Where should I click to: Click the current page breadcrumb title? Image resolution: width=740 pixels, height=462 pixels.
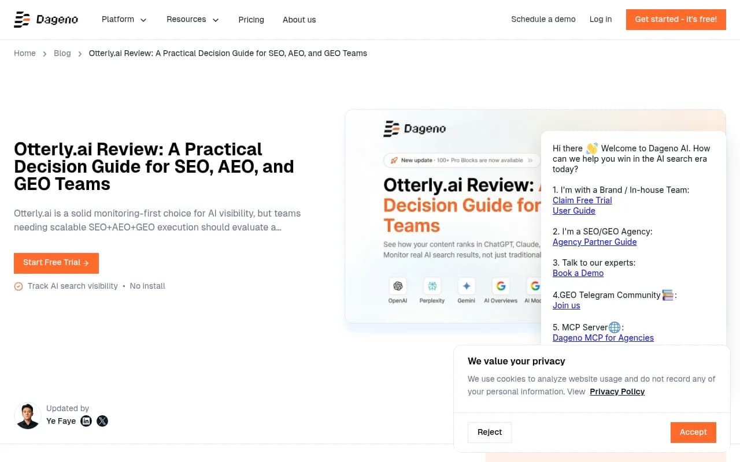(228, 53)
